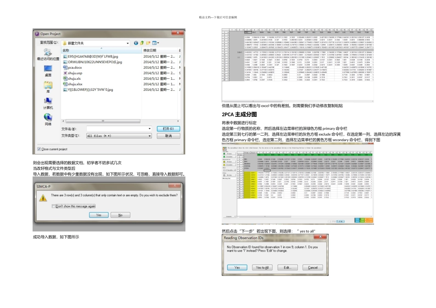This screenshot has height=308, width=436.
Task: Click the Create New Folder icon
Action: click(x=149, y=43)
